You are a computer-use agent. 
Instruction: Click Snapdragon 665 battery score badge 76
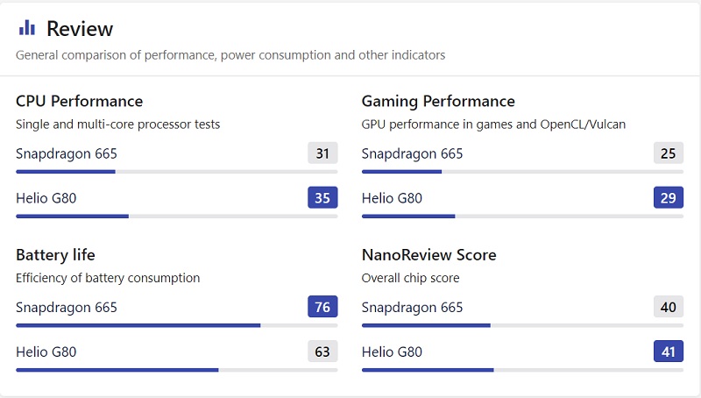[322, 307]
